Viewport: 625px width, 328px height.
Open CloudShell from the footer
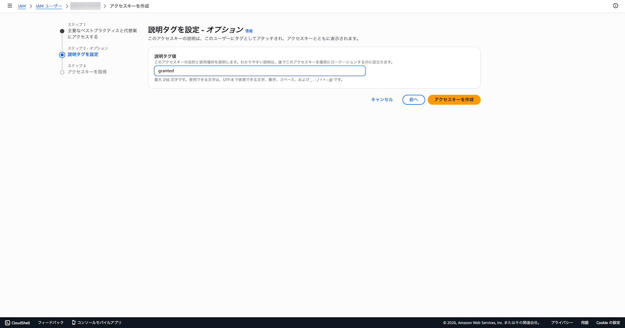[17, 323]
